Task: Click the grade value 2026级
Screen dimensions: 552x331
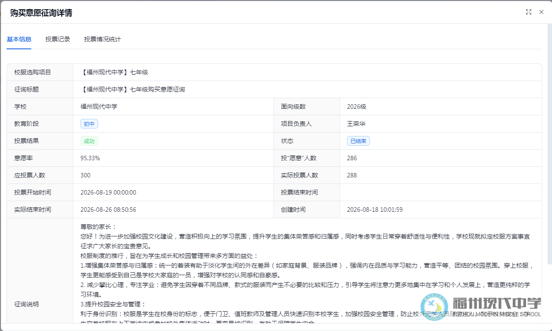Action: click(x=357, y=107)
